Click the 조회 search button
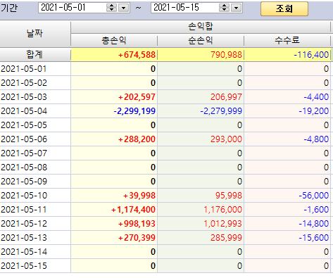This screenshot has height=278, width=333. coord(284,8)
